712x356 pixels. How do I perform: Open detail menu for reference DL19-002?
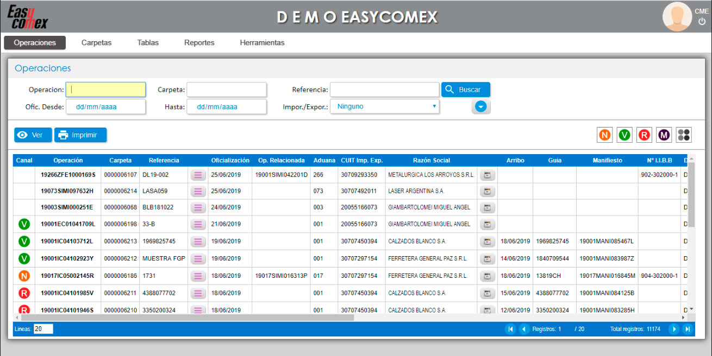pyautogui.click(x=198, y=175)
